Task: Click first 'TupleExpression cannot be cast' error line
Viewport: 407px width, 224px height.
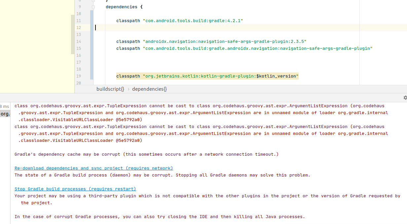Action: click(x=200, y=106)
